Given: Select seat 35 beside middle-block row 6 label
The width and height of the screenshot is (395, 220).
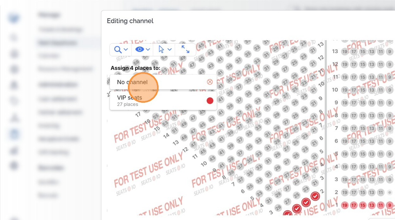Looking at the screenshot, I should pos(250,187).
